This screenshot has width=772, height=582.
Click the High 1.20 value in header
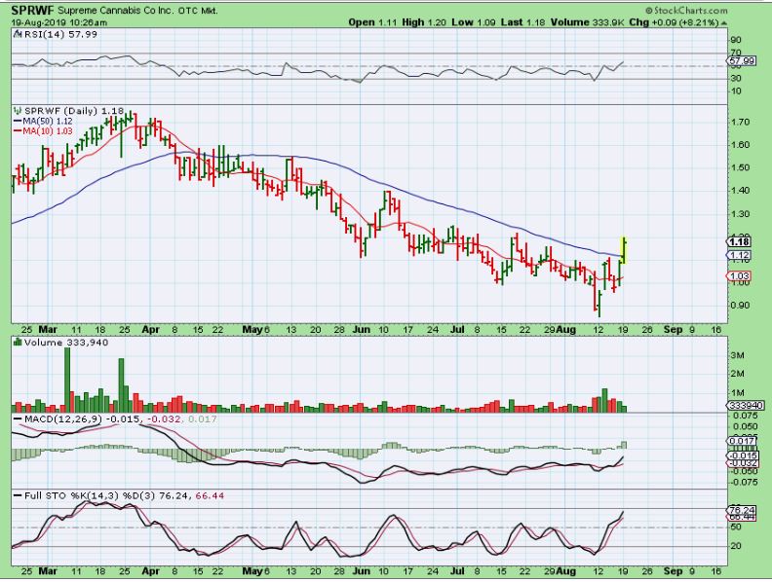tap(424, 22)
